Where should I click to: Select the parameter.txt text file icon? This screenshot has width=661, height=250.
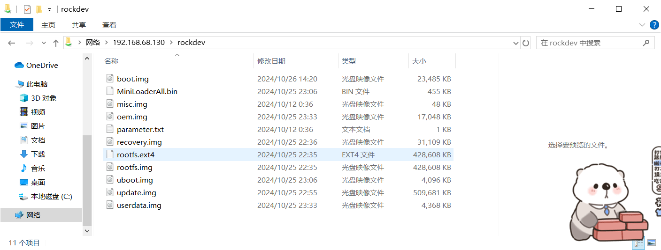pyautogui.click(x=110, y=129)
